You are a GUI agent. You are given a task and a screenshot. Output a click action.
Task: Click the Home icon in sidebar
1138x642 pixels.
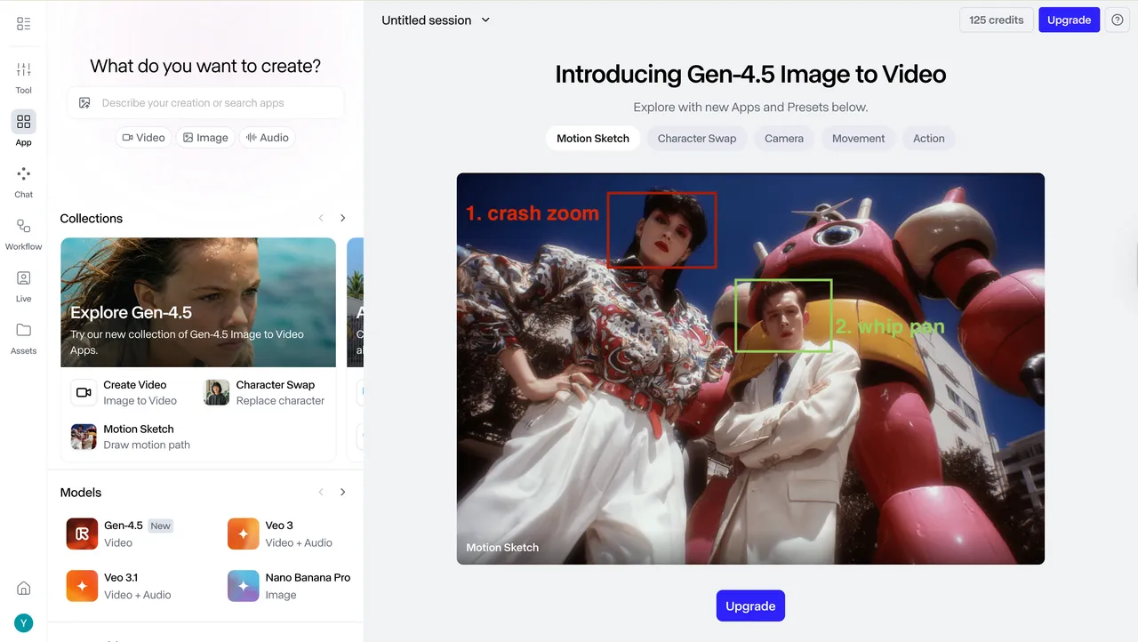[24, 588]
